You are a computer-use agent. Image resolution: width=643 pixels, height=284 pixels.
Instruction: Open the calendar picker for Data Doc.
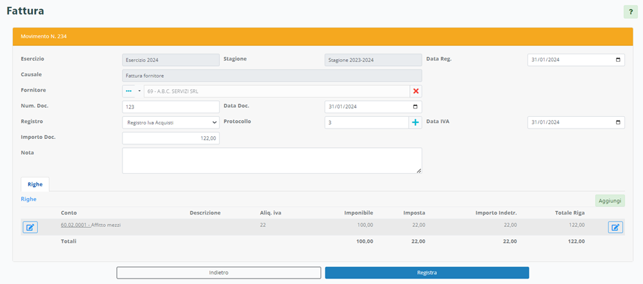pos(415,107)
